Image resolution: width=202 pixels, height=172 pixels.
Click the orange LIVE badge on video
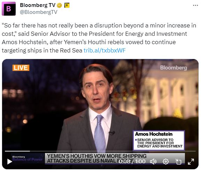21,68
